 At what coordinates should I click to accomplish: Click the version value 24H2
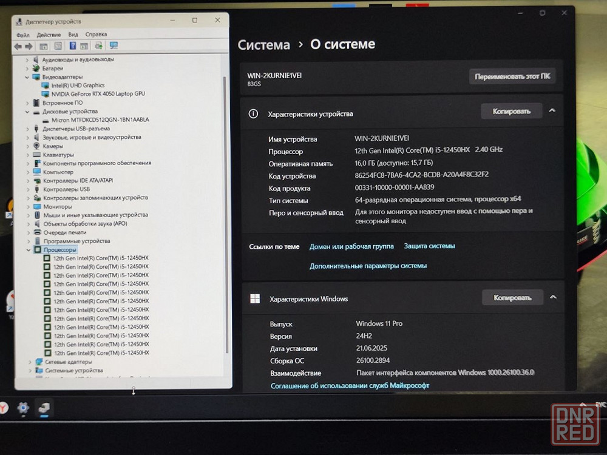(364, 336)
